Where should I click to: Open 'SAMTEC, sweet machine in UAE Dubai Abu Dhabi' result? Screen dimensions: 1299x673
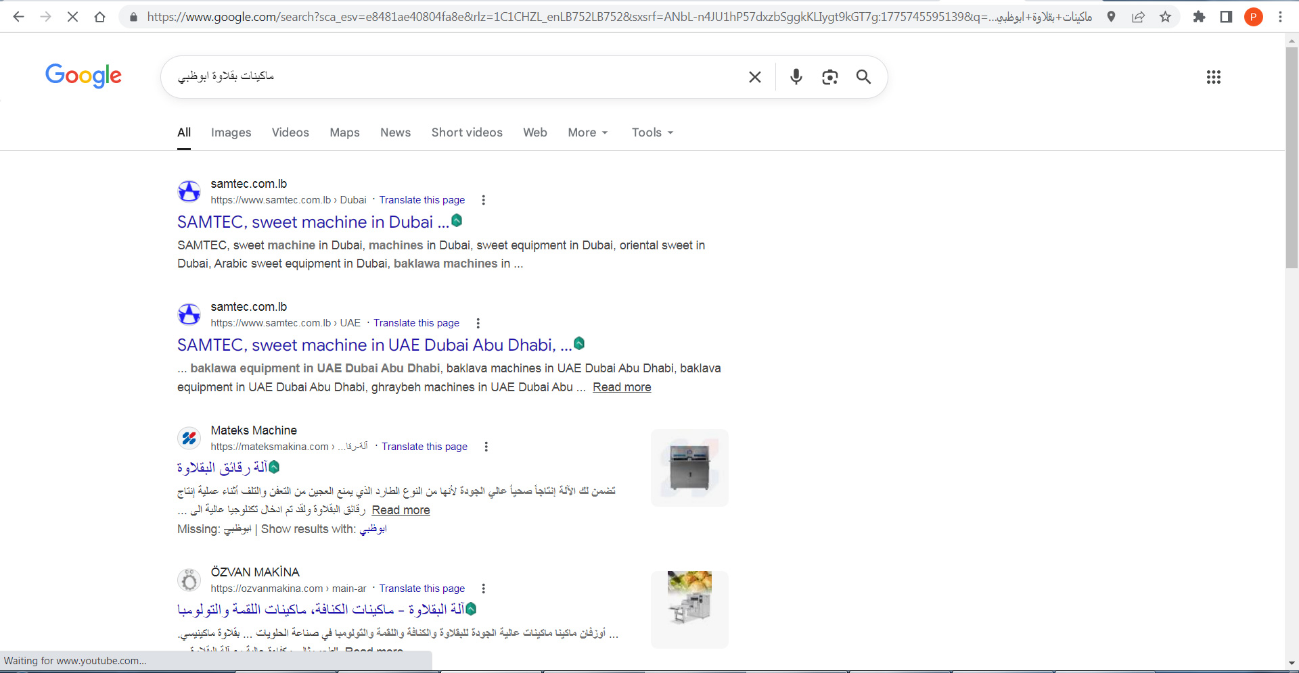[374, 345]
